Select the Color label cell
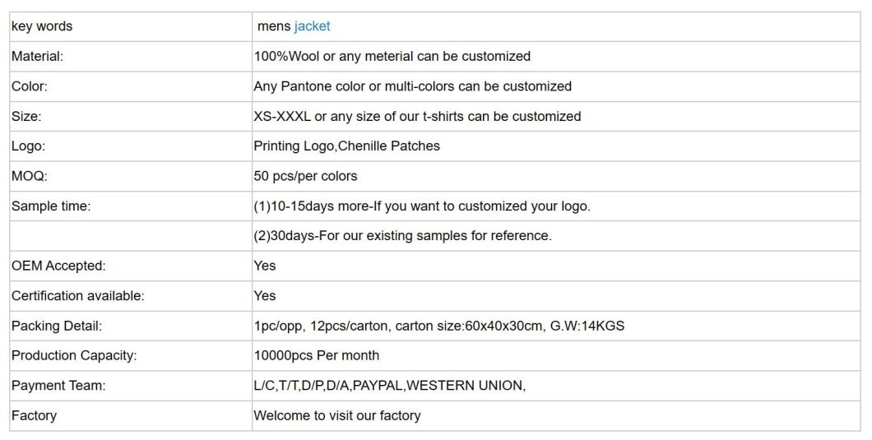Image resolution: width=872 pixels, height=440 pixels. [x=131, y=86]
